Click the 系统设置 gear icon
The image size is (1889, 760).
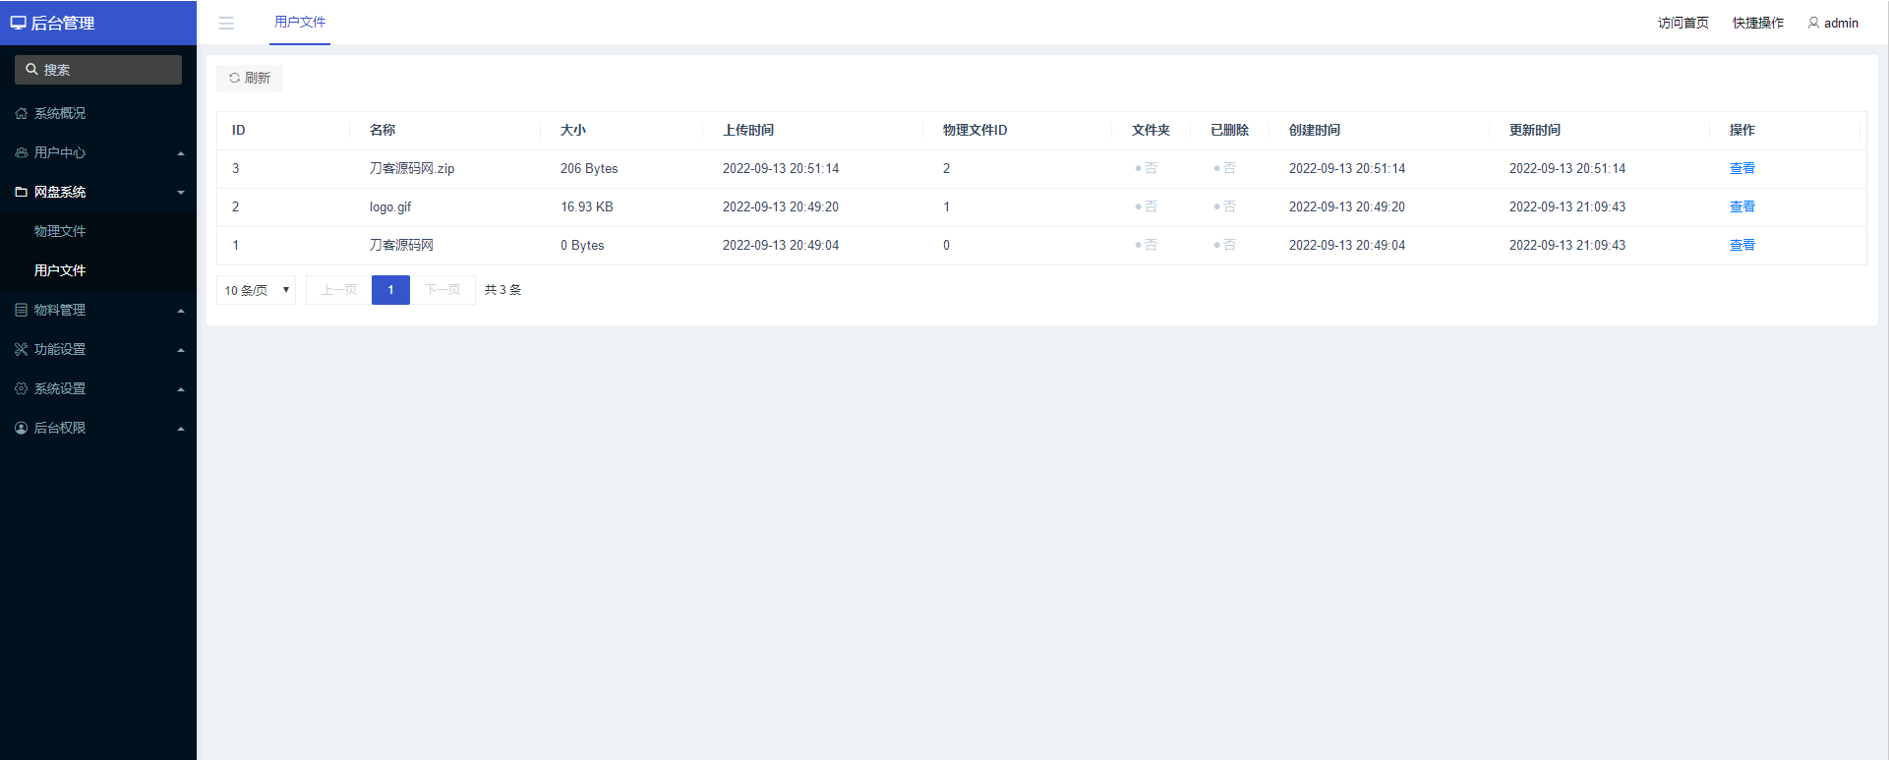coord(22,389)
